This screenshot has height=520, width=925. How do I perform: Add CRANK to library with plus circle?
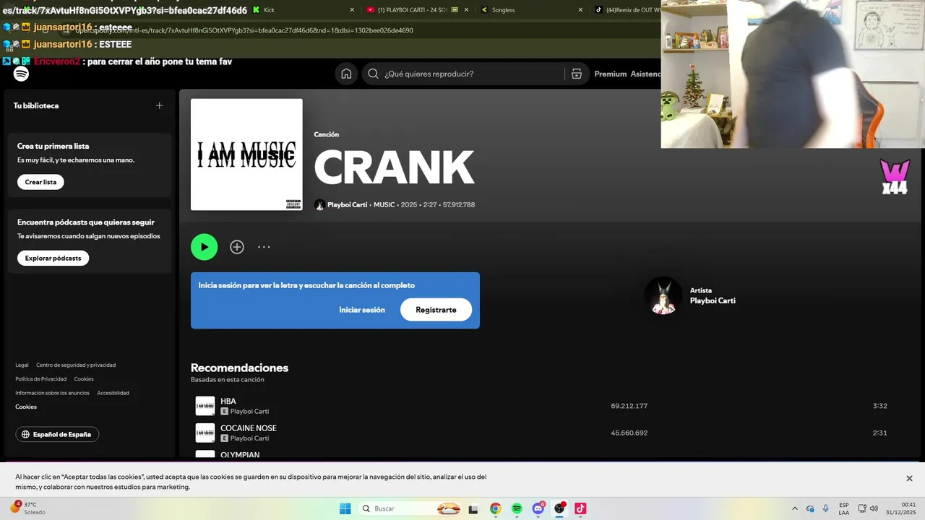[x=237, y=247]
